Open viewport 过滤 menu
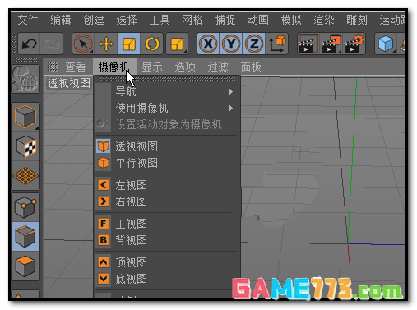Screen dimensions: 417x310 (x=218, y=67)
